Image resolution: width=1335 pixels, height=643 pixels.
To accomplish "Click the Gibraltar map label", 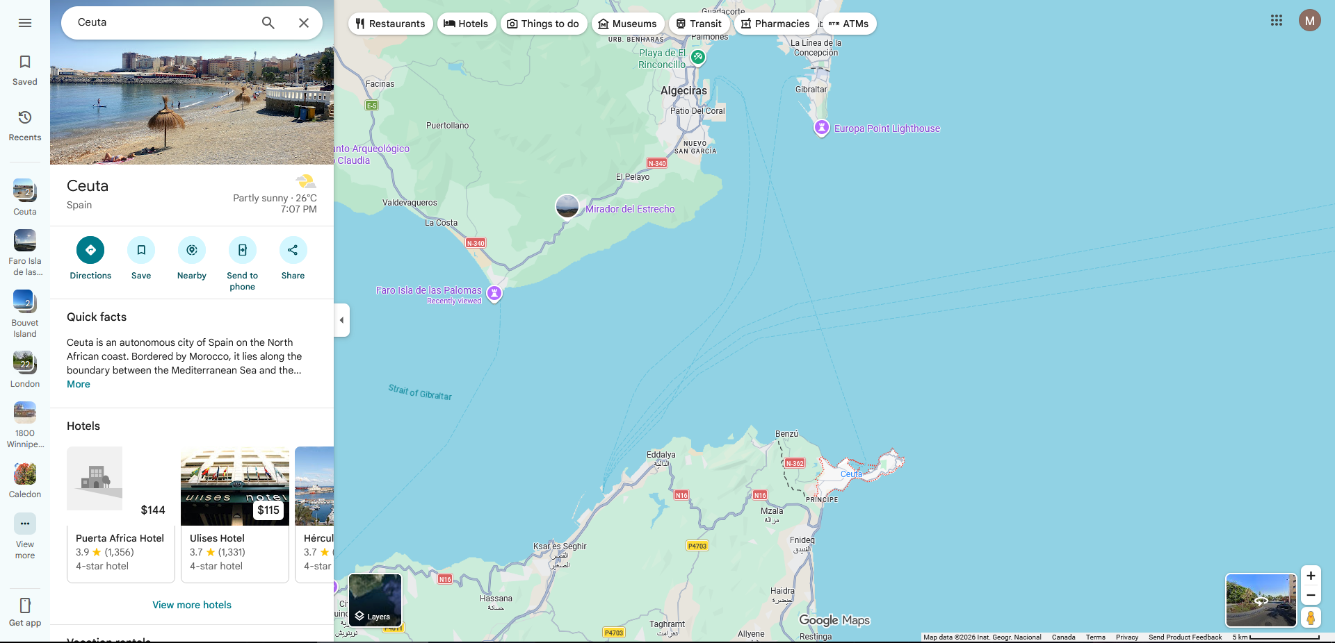I will 811,89.
